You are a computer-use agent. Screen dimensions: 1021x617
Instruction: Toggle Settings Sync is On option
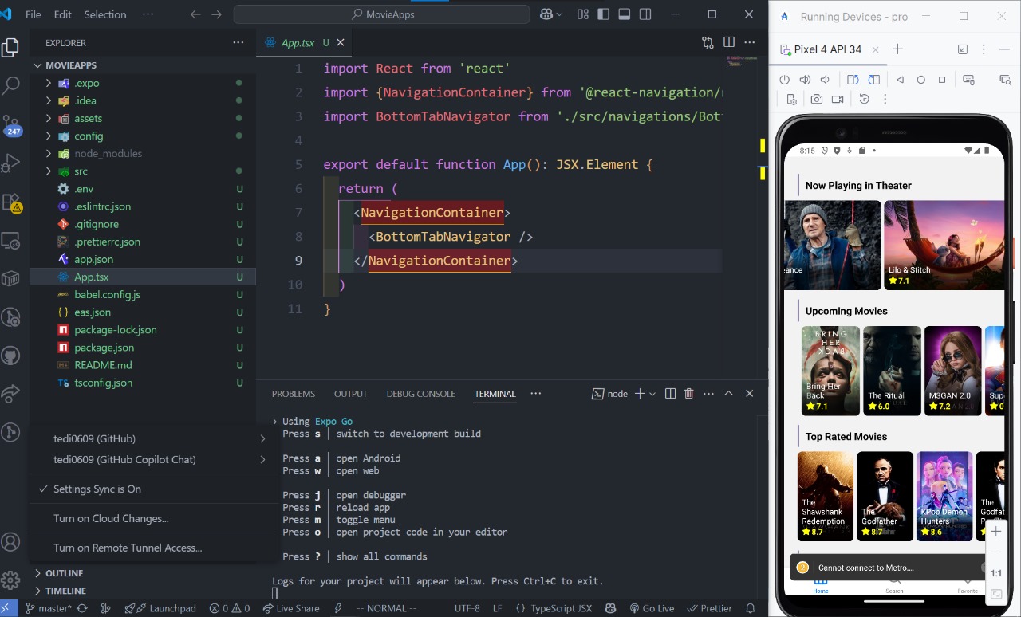[x=97, y=489]
